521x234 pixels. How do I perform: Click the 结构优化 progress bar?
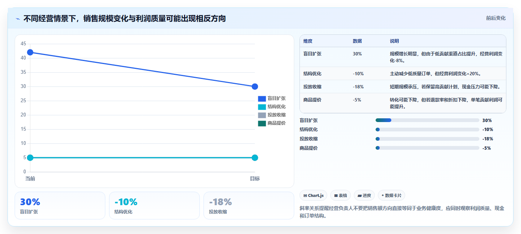pos(427,130)
